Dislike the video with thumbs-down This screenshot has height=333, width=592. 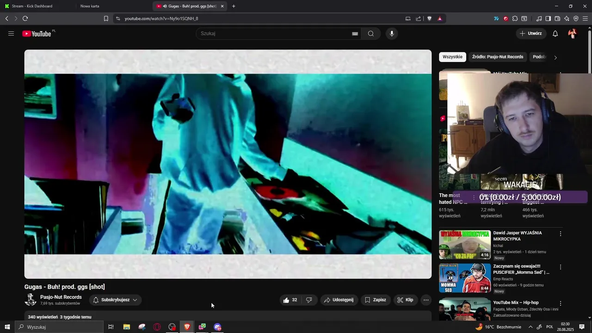[309, 300]
